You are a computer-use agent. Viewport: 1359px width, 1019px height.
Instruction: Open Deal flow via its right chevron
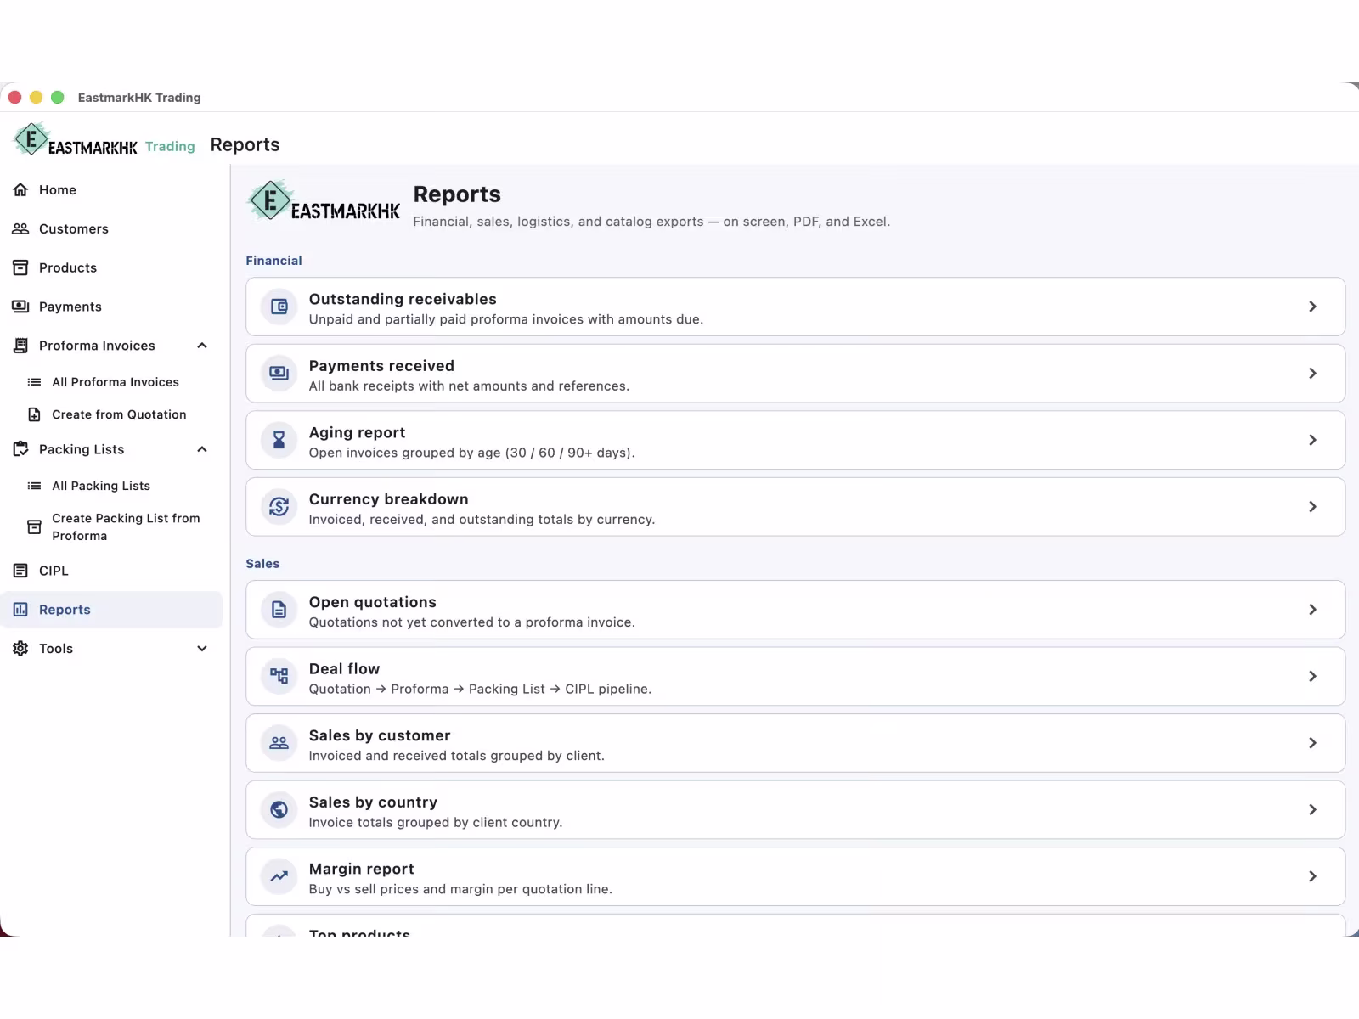coord(1312,676)
